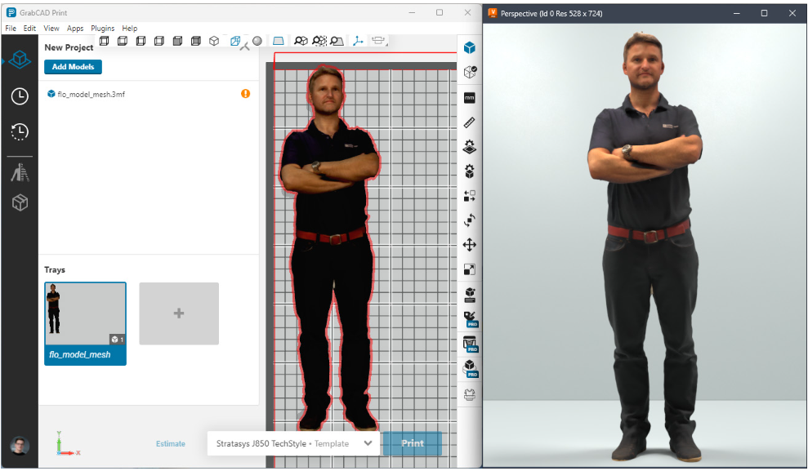Toggle the tray plane display icon

tap(279, 41)
